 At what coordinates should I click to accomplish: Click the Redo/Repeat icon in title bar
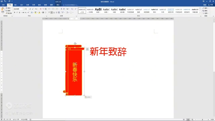[9, 1]
